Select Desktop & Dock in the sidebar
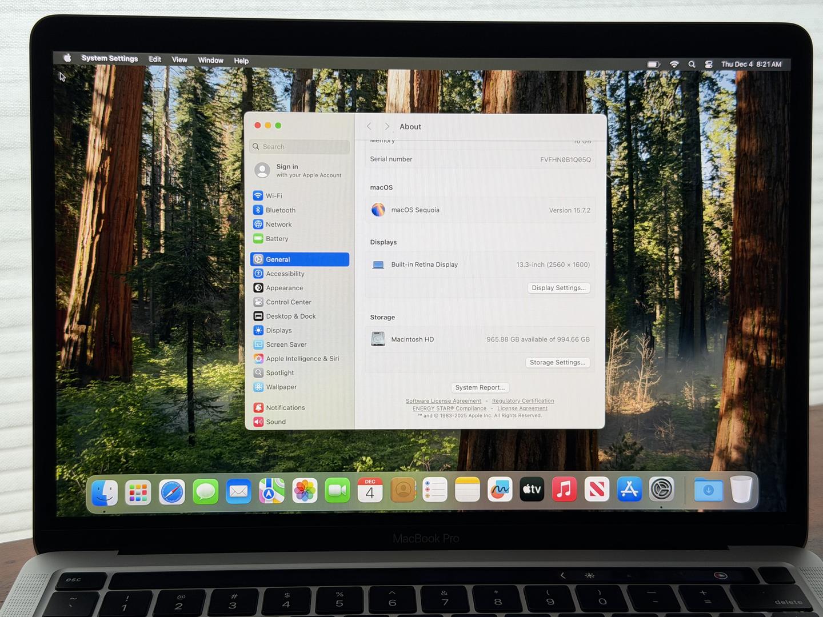823x617 pixels. click(x=299, y=316)
